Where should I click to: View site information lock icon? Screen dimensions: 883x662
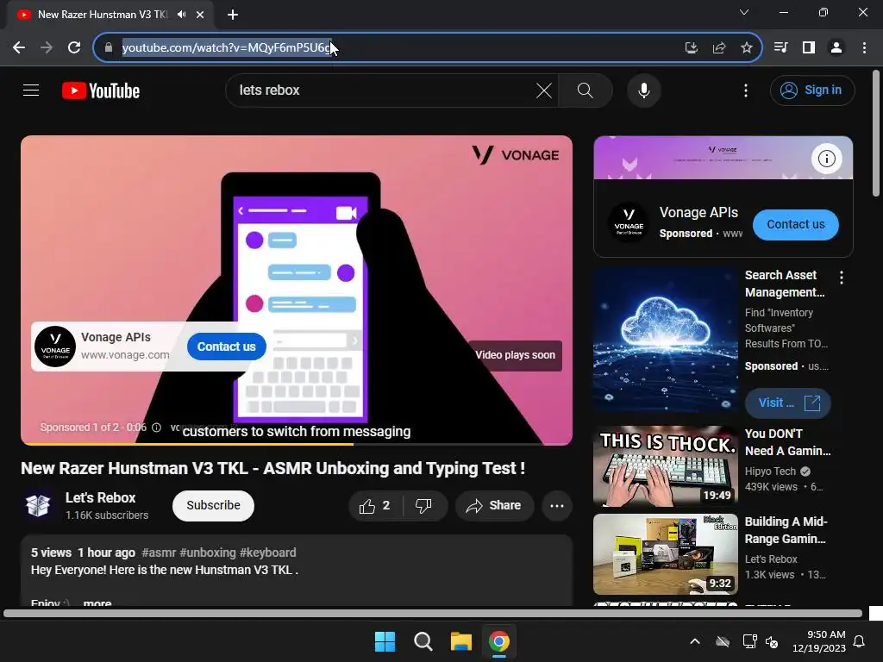tap(109, 48)
